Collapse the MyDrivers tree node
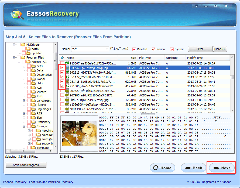240x188 pixels. [14, 45]
